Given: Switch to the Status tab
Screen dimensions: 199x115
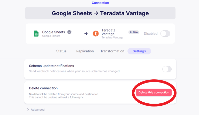Looking at the screenshot, I should [x=61, y=51].
